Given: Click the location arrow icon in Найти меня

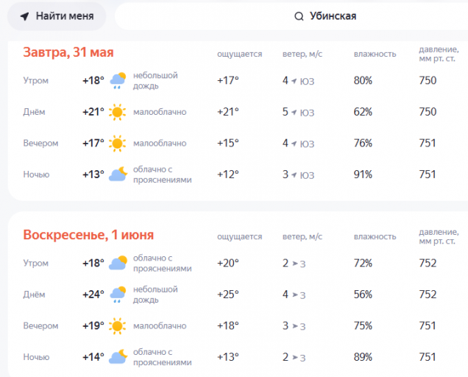Looking at the screenshot, I should [x=25, y=16].
